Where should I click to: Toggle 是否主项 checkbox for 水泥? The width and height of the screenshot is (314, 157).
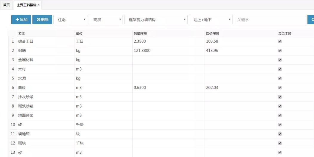[x=280, y=78]
